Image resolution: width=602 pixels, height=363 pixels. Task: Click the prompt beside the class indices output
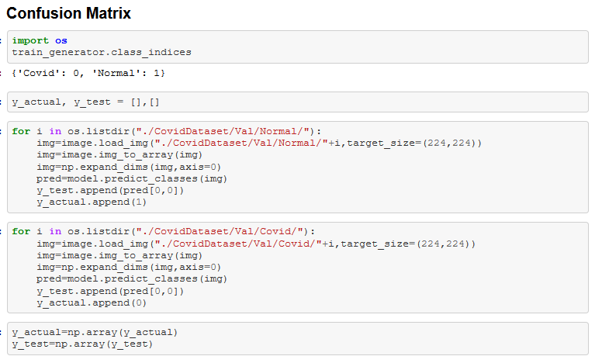tap(2, 72)
